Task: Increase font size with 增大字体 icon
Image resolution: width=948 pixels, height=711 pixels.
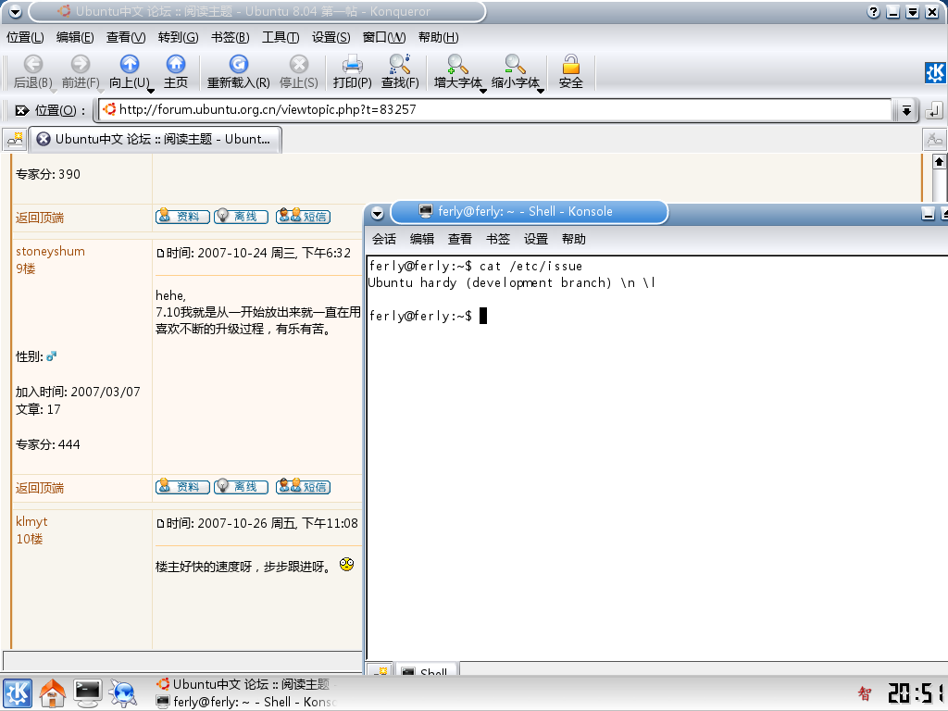Action: click(457, 64)
